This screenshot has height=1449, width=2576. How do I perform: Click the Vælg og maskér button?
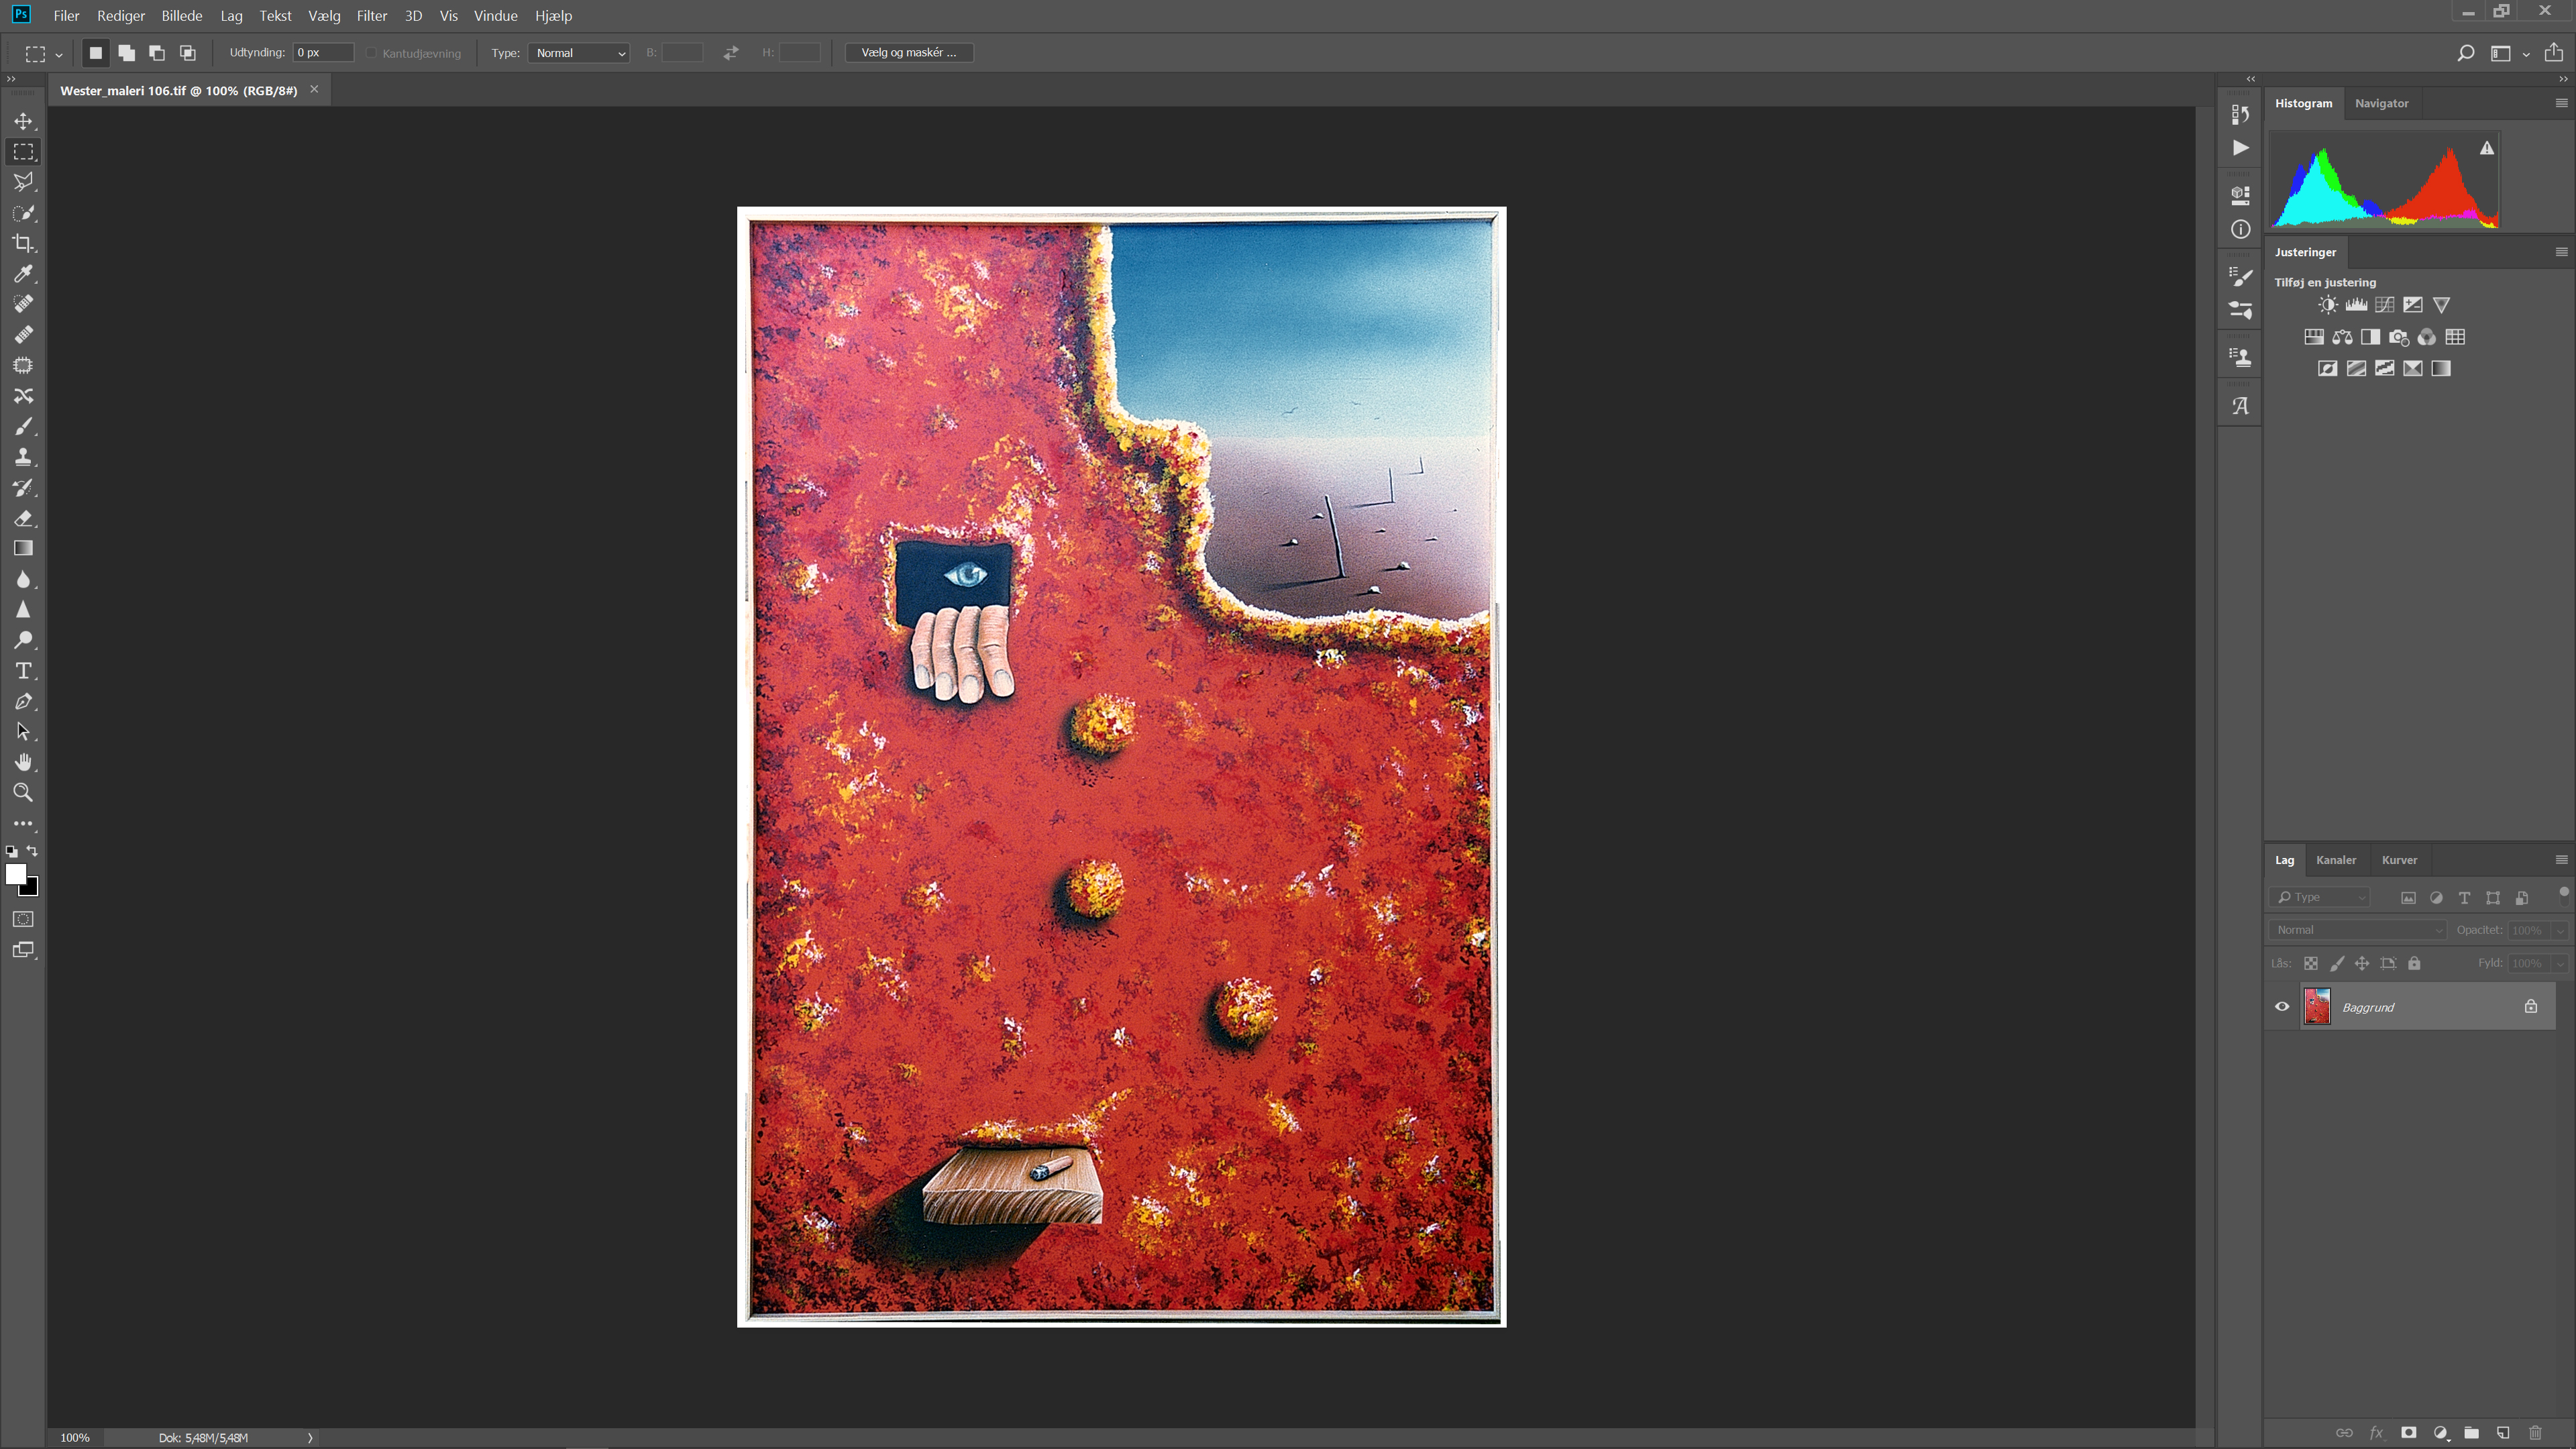(x=909, y=53)
